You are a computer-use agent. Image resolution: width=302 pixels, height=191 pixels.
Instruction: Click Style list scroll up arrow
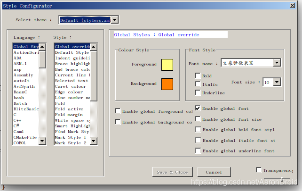(x=94, y=47)
